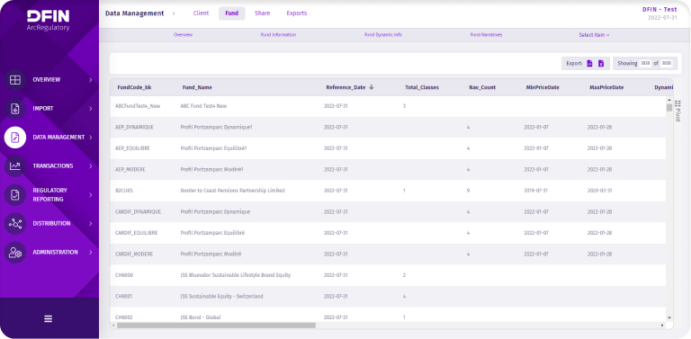
Task: Open the hamburger menu at sidebar bottom
Action: [49, 319]
